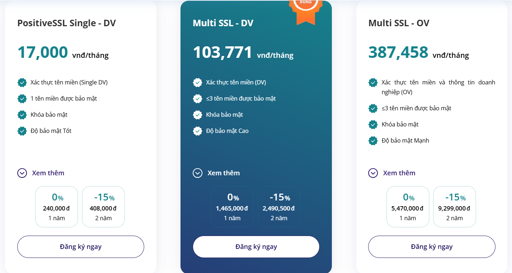Click the Độ bảo mật Tốt text
This screenshot has width=512, height=273.
51,131
